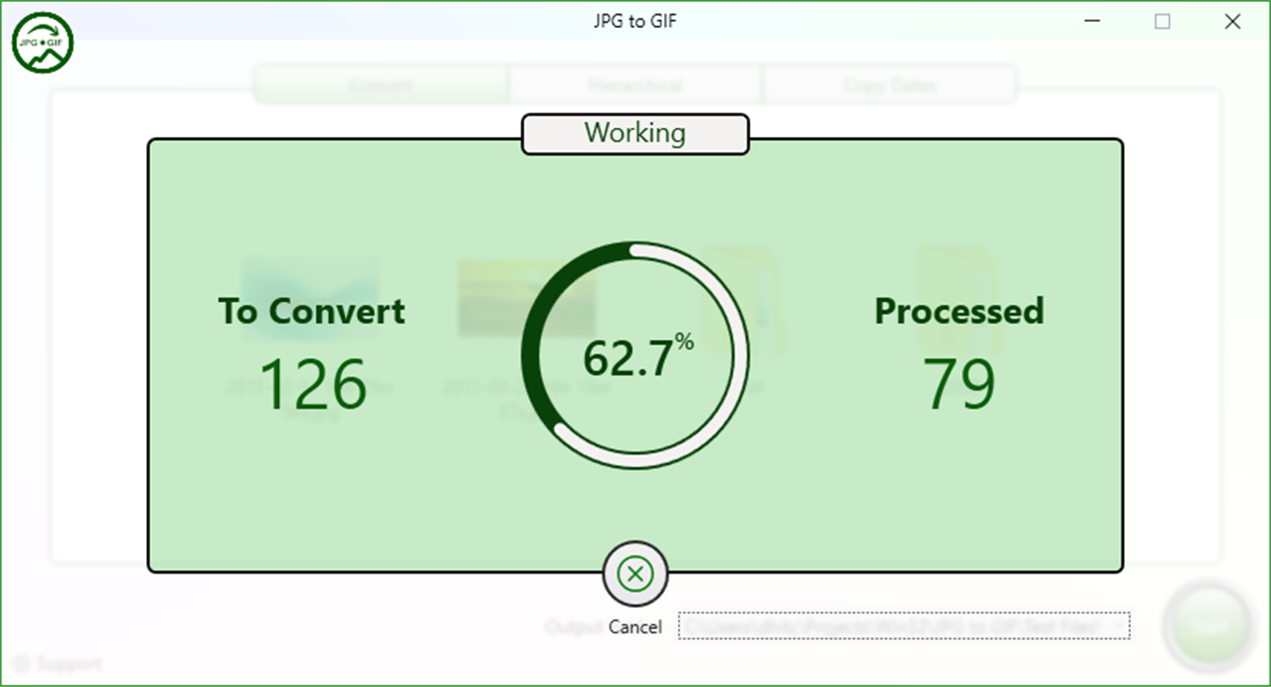Click the 126 files-to-convert count

click(x=313, y=384)
